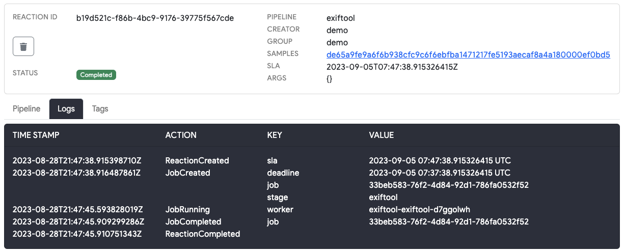Click the worker value exiftool-exiftool-d7ggolwh

[419, 209]
